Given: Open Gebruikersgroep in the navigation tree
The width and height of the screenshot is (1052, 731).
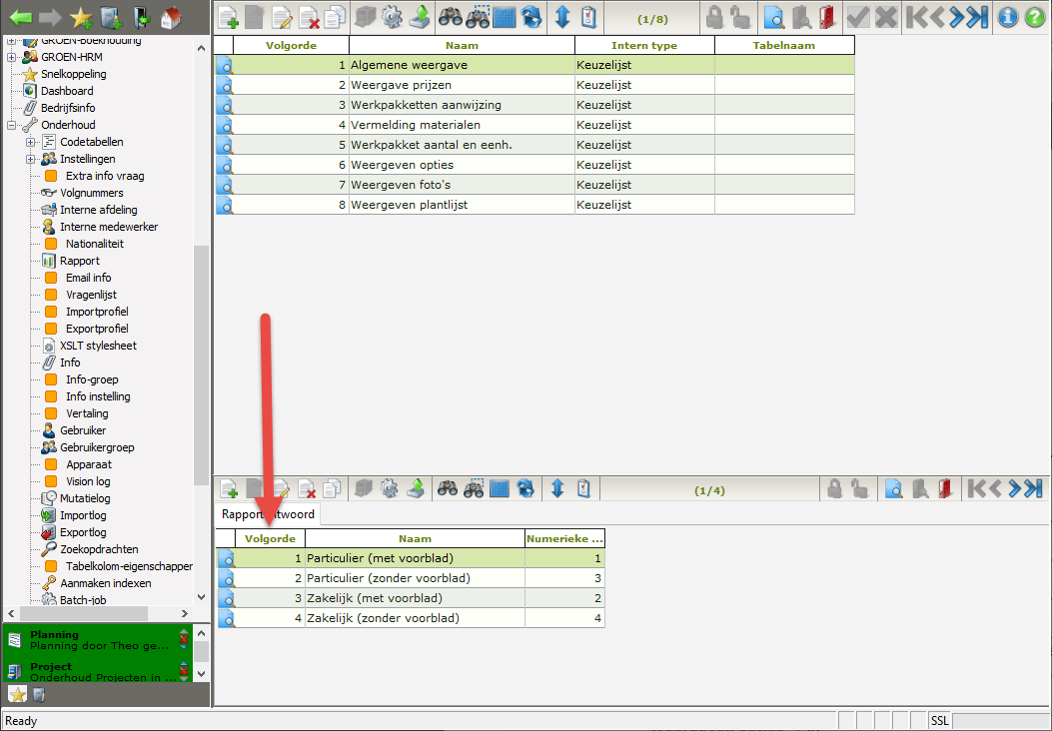Looking at the screenshot, I should click(96, 447).
